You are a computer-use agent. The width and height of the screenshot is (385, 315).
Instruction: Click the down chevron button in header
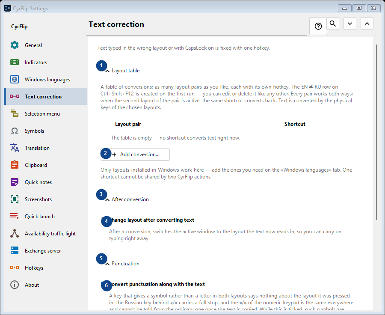350,24
